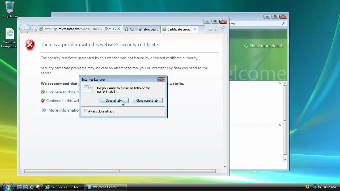The image size is (340, 191).
Task: Click horizontal scrollbar left arrow
Action: click(x=22, y=171)
